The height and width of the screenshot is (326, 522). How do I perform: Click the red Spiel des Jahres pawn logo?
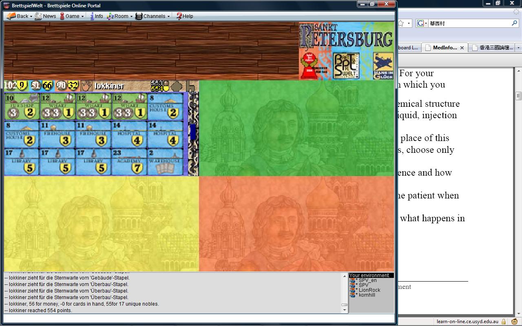click(x=309, y=65)
